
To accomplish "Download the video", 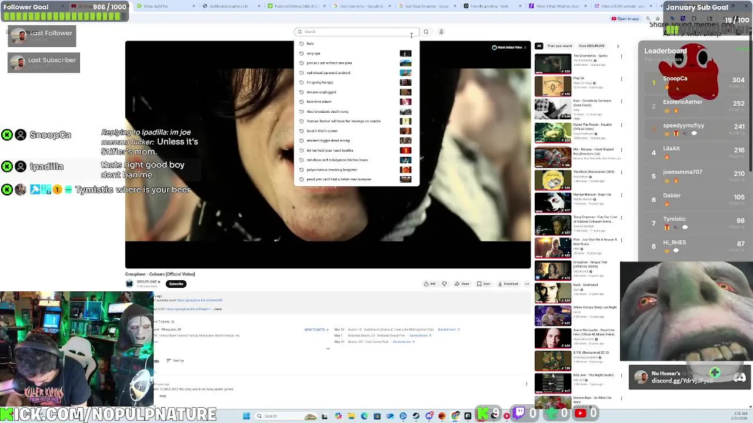I will pos(508,284).
